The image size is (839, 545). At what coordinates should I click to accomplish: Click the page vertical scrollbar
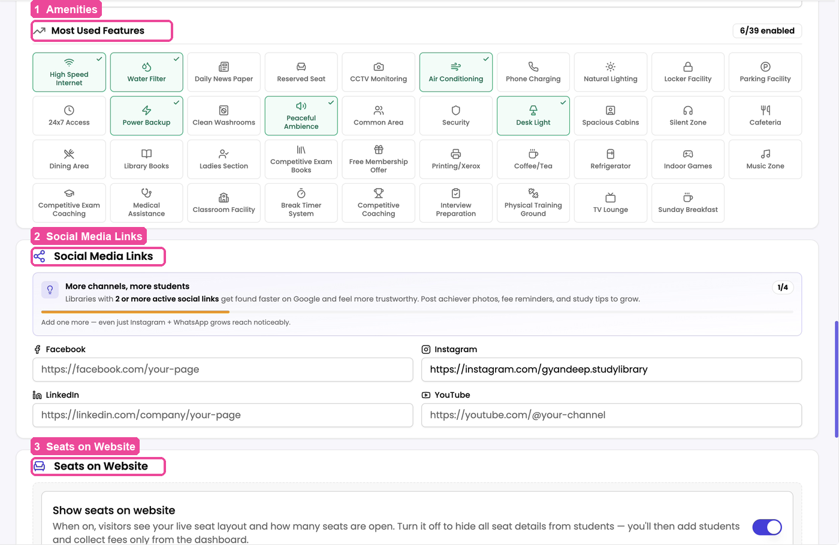[x=836, y=380]
